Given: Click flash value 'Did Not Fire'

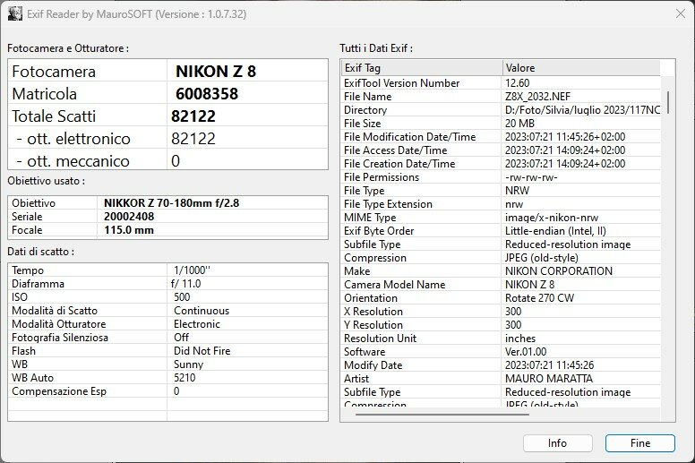Looking at the screenshot, I should 202,351.
